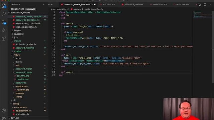Image resolution: width=214 pixels, height=120 pixels.
Task: Open production.rb file
Action: pyautogui.click(x=22, y=114)
